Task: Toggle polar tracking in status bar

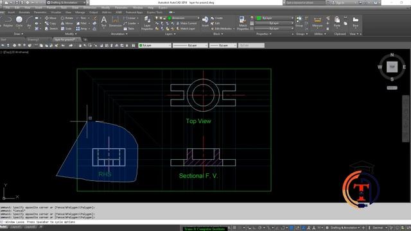Action: (259, 228)
